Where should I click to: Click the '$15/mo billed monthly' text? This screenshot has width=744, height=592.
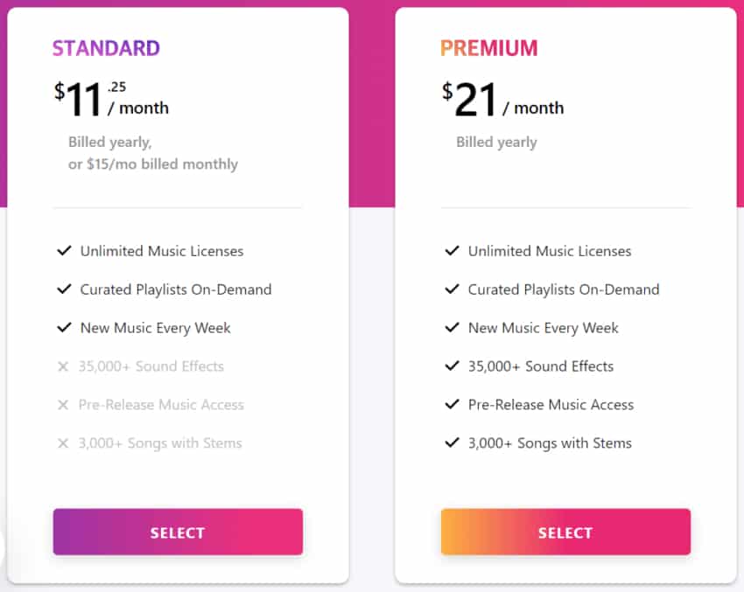tap(162, 164)
